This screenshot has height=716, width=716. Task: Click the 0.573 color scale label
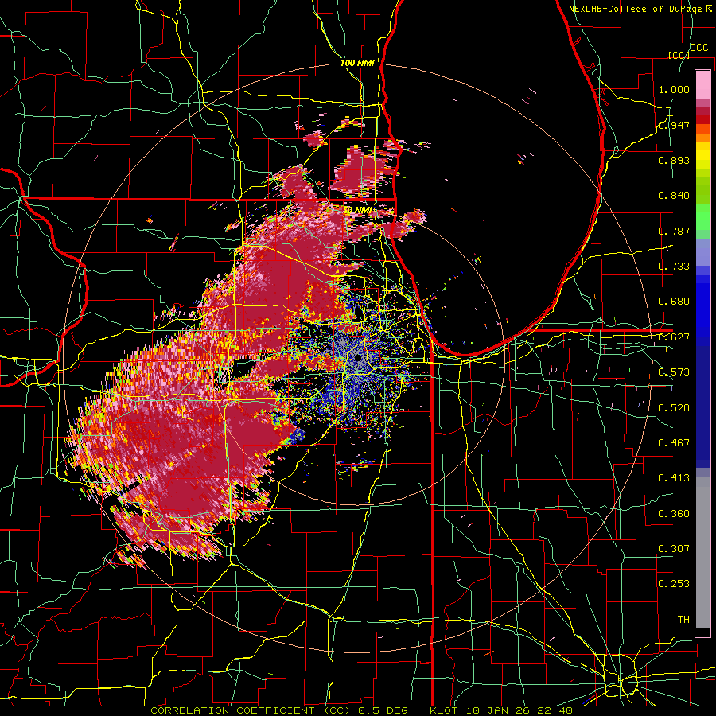(674, 372)
